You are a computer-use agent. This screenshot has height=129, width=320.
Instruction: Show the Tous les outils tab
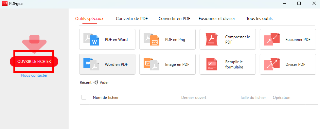coord(259,19)
